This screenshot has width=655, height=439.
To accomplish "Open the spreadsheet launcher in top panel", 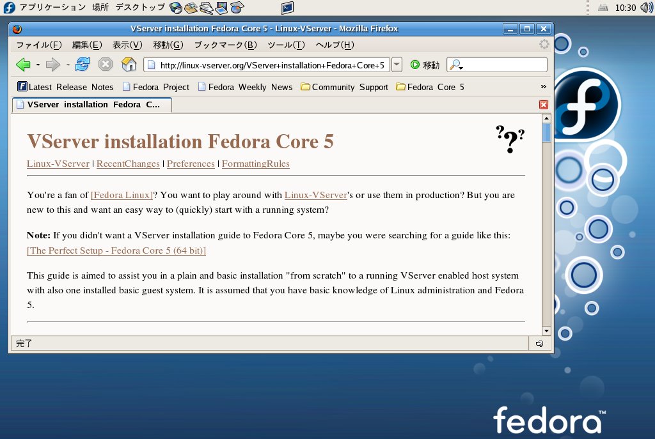I will point(237,8).
